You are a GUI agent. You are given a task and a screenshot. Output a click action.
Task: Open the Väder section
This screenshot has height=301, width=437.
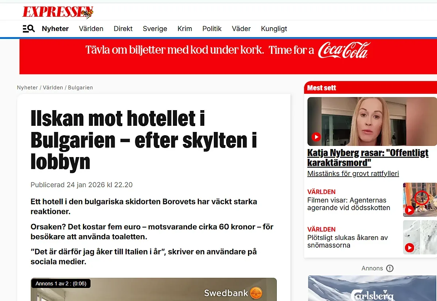[x=241, y=29]
